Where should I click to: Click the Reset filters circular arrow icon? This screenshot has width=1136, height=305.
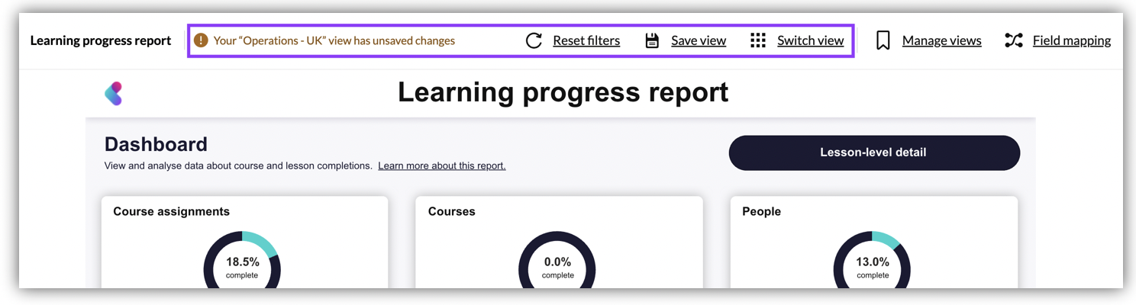[534, 40]
